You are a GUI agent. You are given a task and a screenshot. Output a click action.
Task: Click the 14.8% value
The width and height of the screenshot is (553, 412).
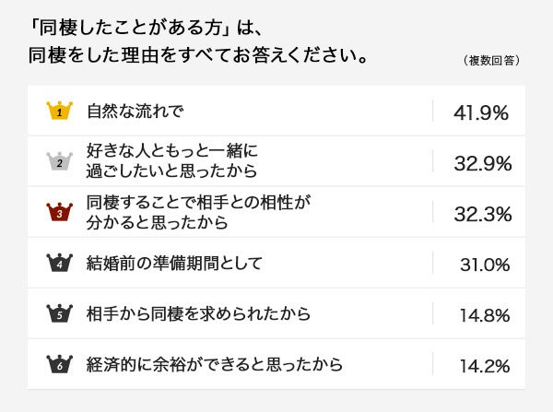coord(485,315)
